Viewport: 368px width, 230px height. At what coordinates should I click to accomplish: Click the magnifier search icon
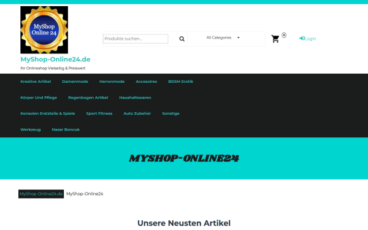[x=182, y=39]
